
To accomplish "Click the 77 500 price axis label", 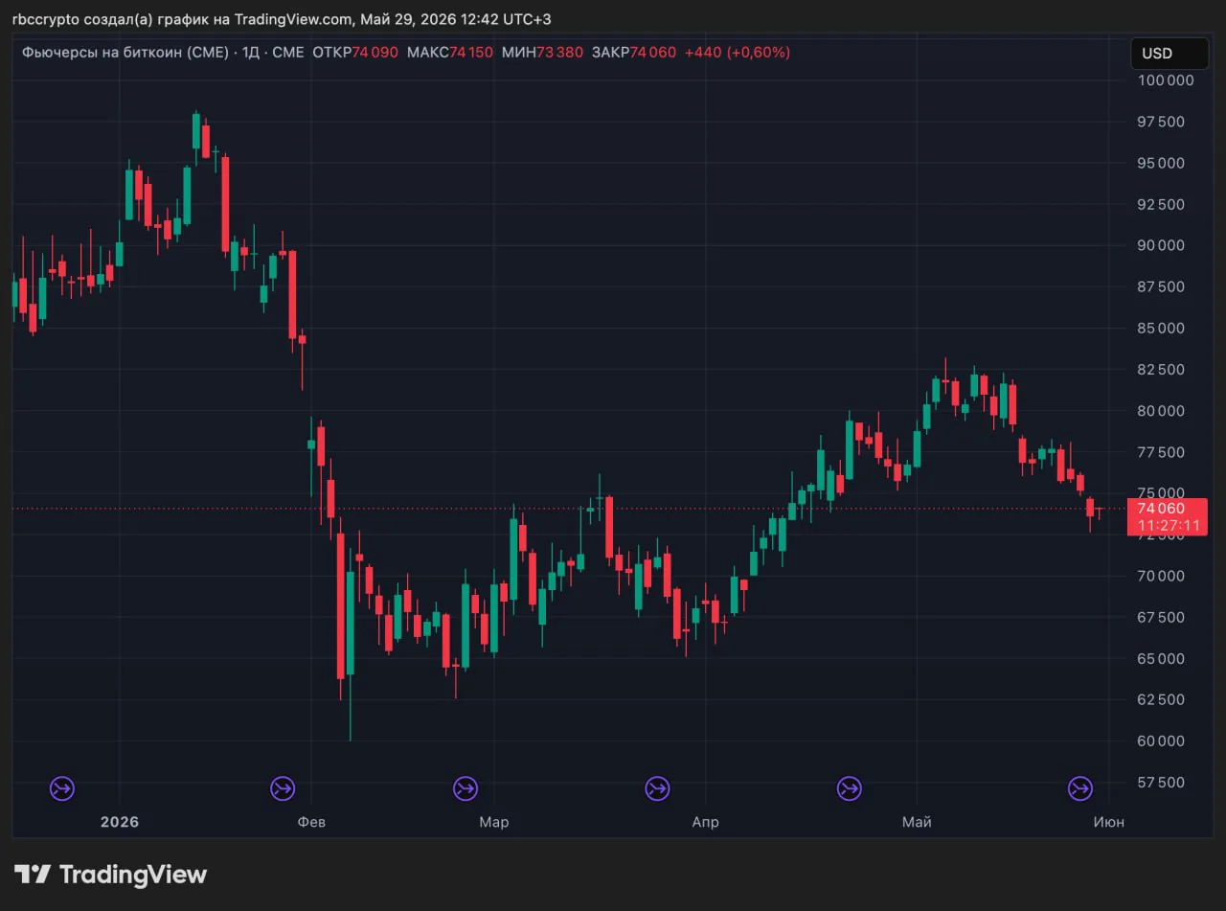I will click(1162, 452).
